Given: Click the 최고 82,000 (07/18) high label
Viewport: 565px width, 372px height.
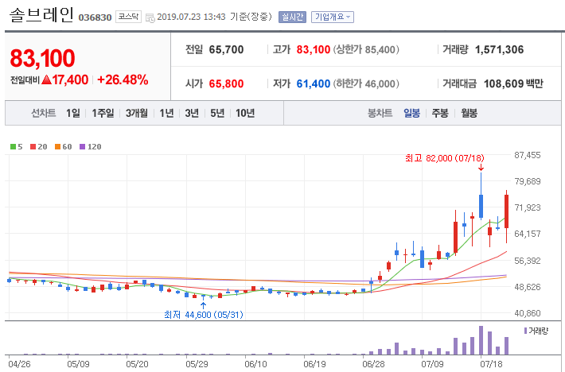Looking at the screenshot, I should point(444,158).
